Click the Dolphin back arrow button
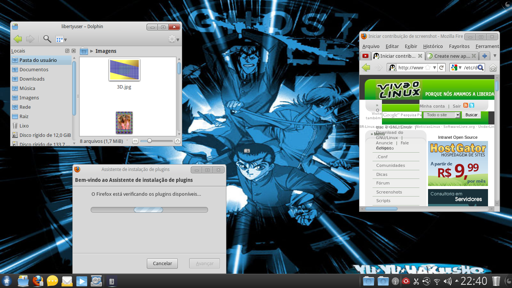This screenshot has height=288, width=512. coord(18,39)
